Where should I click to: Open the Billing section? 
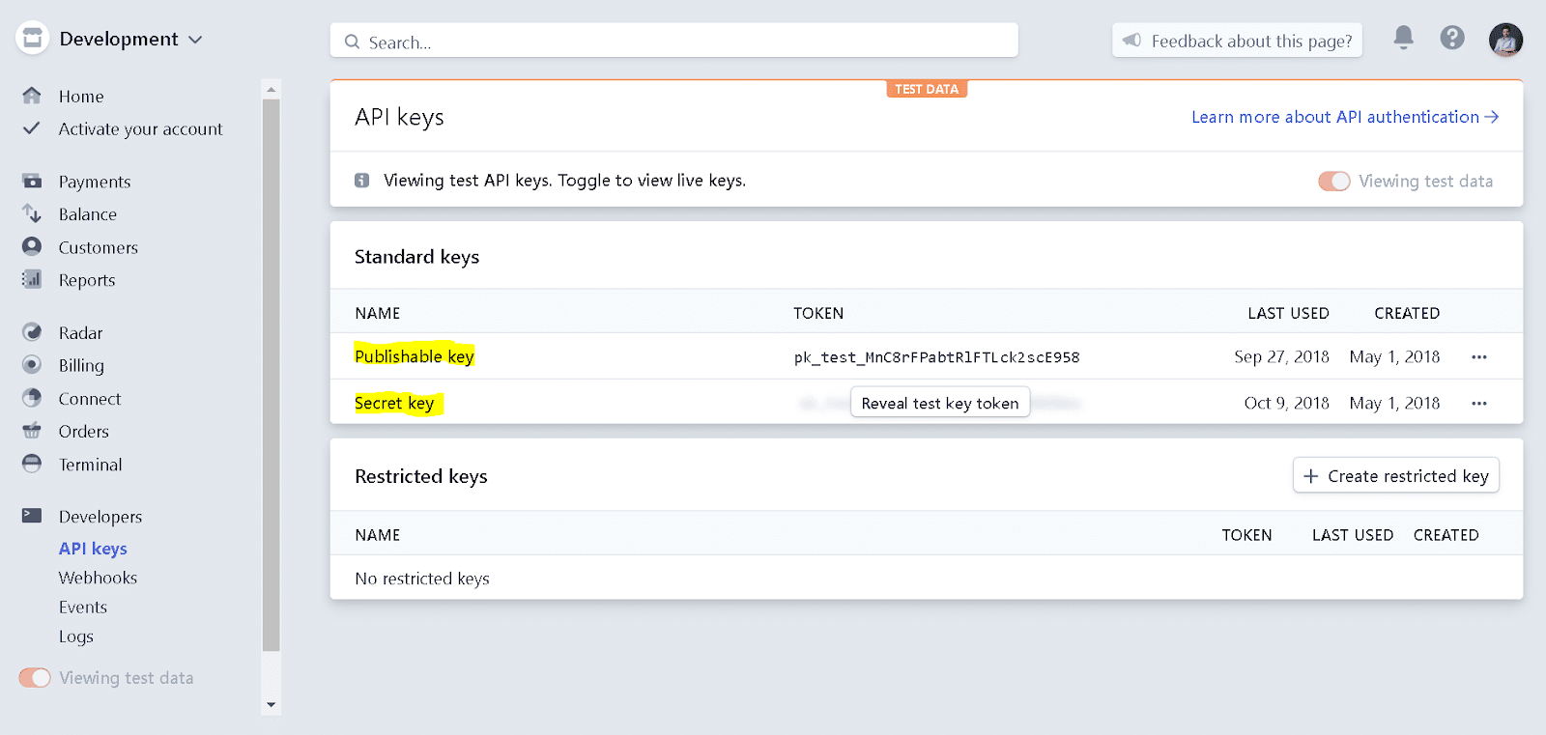pyautogui.click(x=81, y=366)
